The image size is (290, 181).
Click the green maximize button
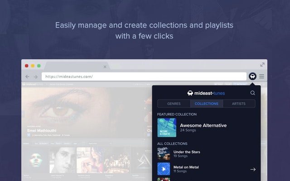(x=39, y=66)
